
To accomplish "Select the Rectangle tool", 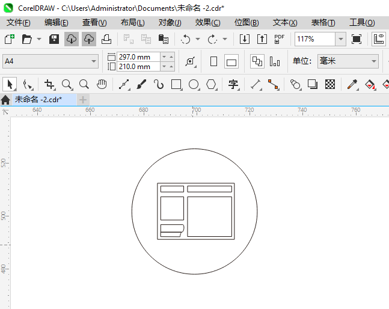I will coord(177,85).
